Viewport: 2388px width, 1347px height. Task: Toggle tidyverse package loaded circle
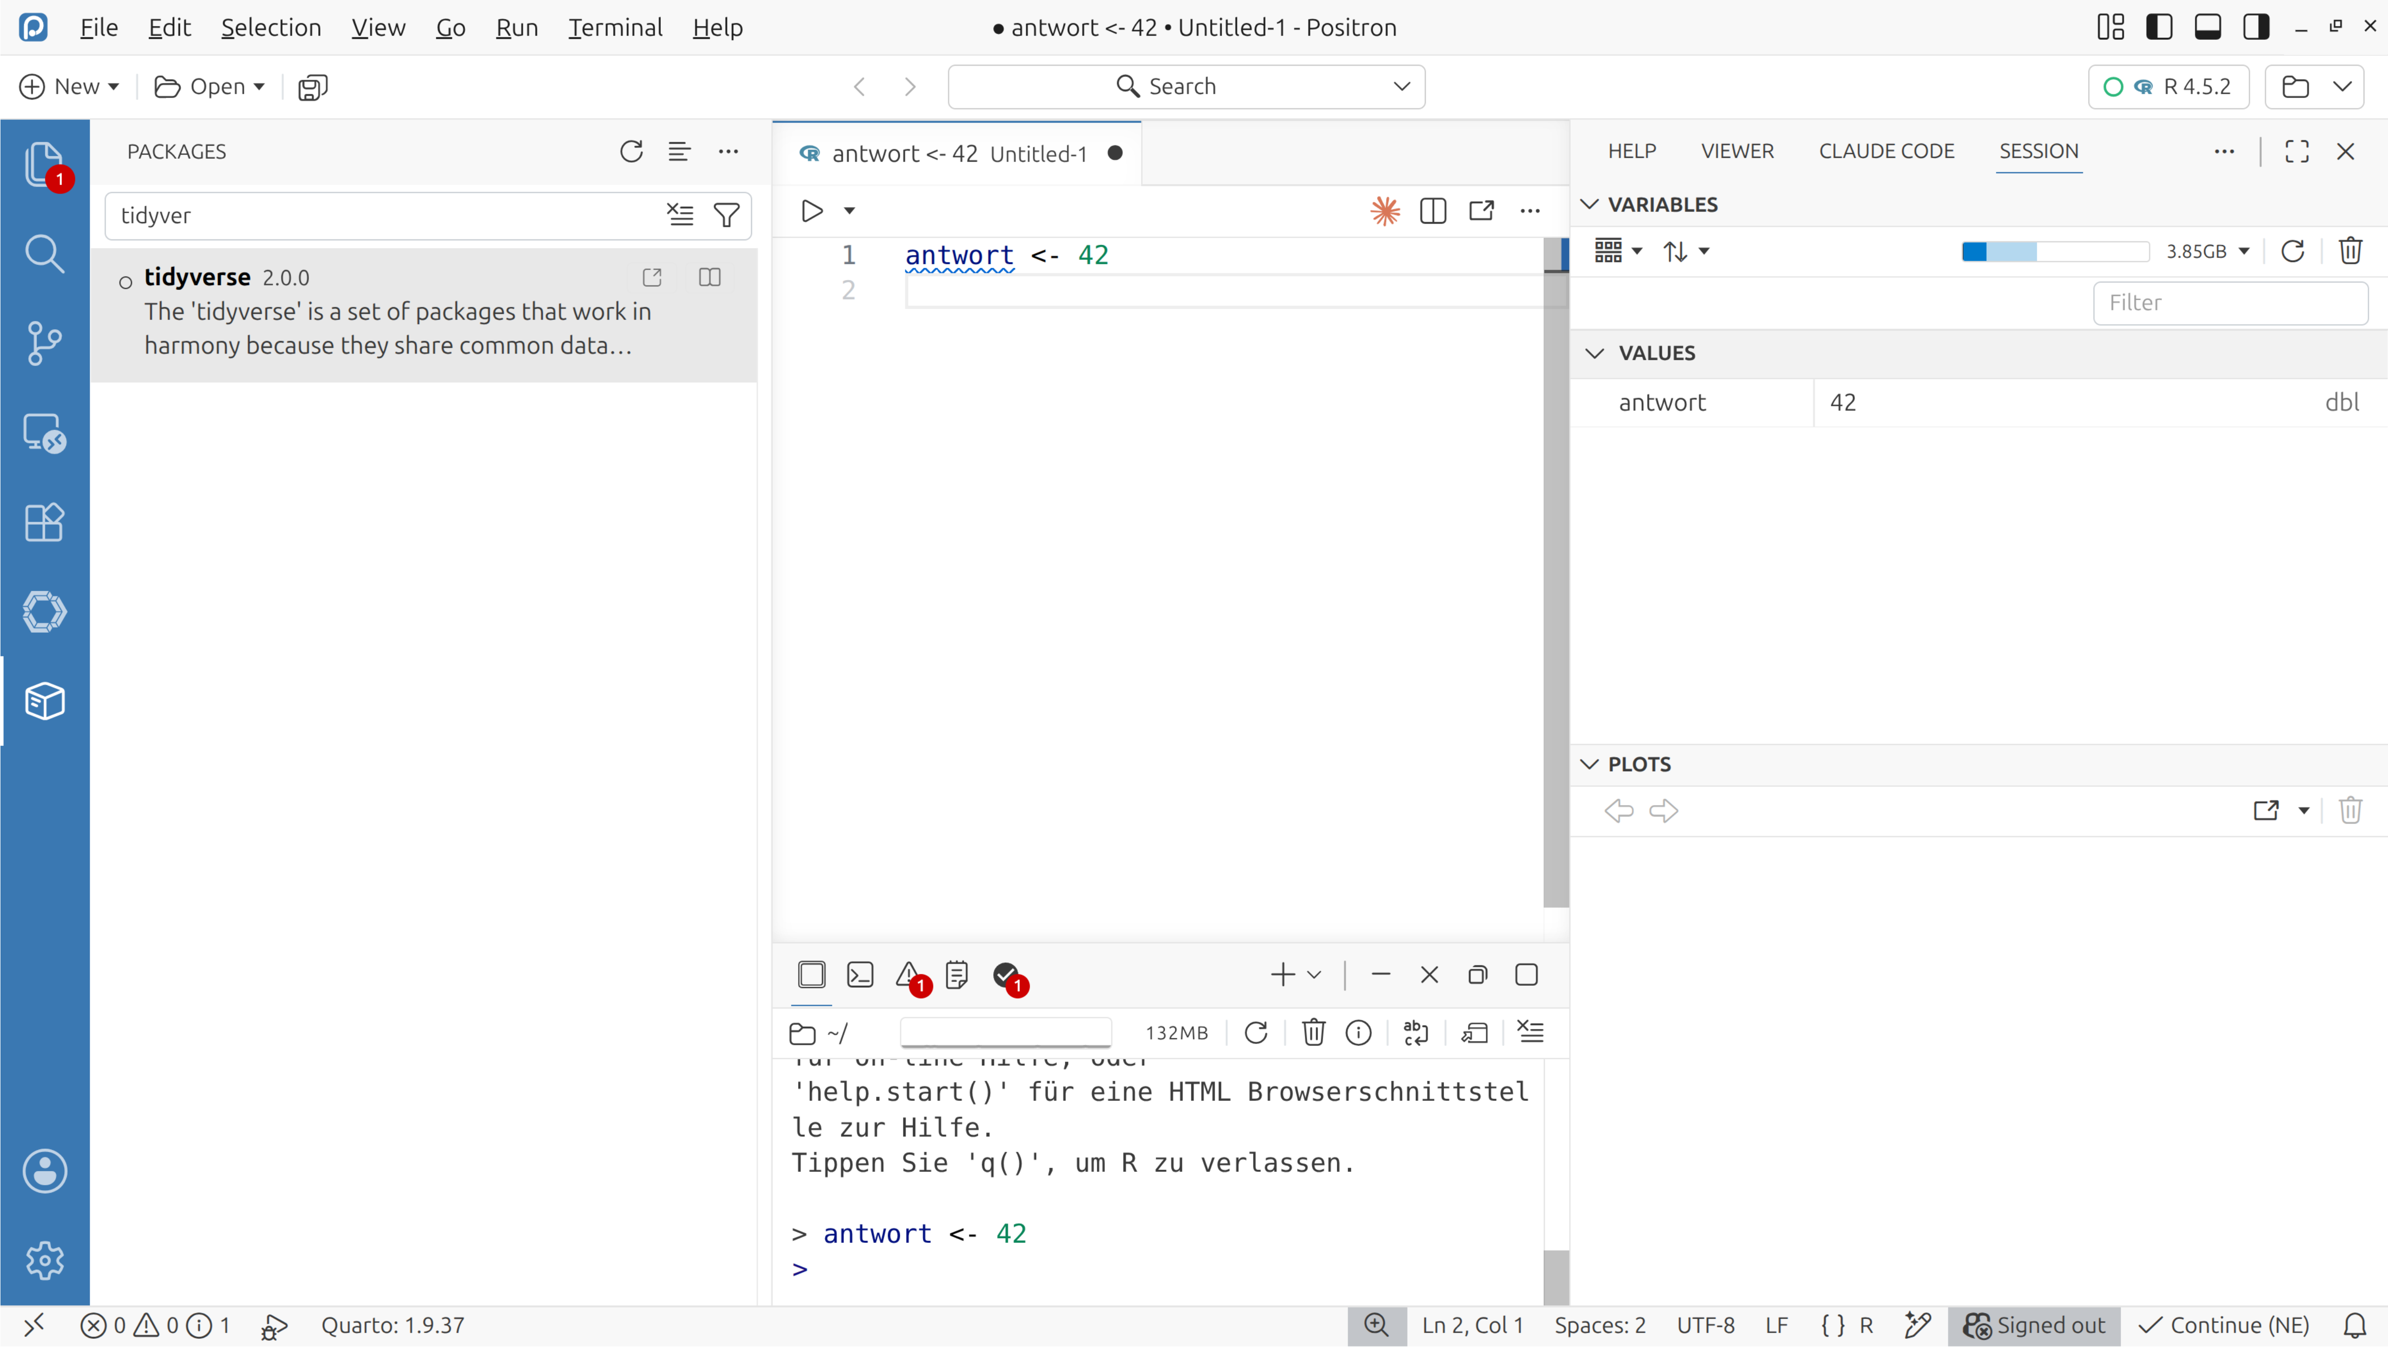pyautogui.click(x=125, y=282)
